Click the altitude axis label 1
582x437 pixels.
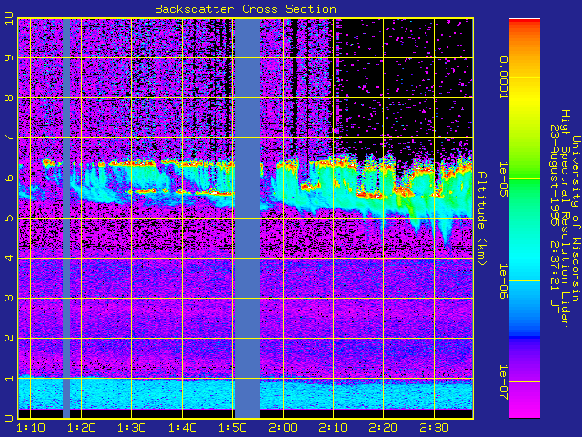(8, 379)
